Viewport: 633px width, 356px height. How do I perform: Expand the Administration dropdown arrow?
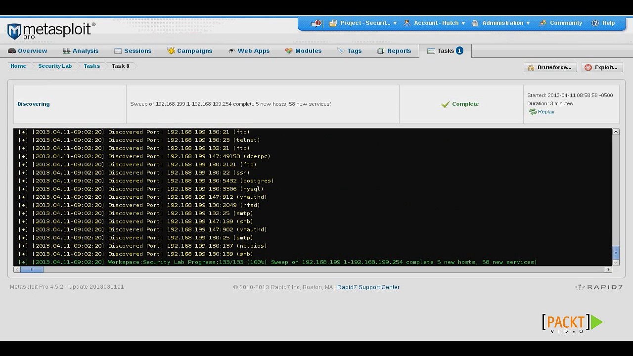[x=528, y=23]
